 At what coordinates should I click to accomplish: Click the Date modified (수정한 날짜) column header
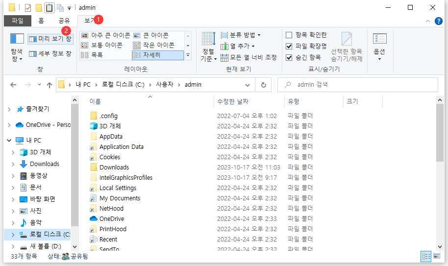coord(233,101)
